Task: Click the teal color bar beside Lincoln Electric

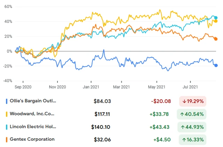Action: pos(7,126)
